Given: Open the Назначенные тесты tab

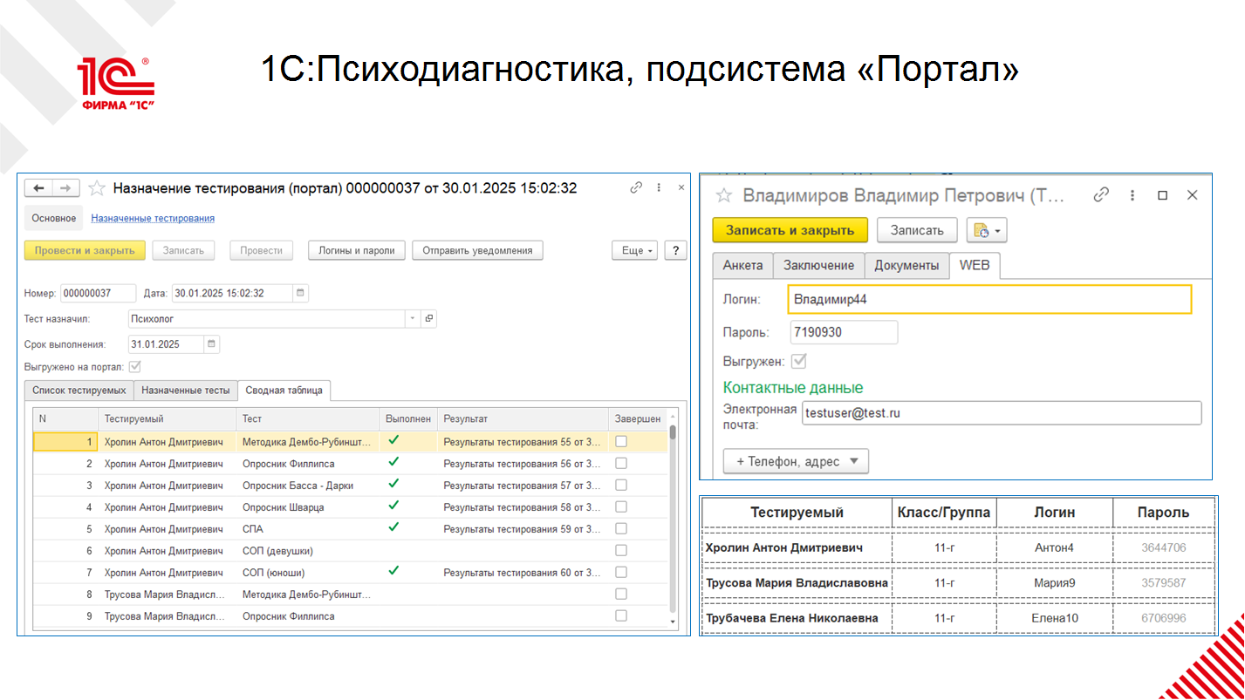Looking at the screenshot, I should coord(186,390).
